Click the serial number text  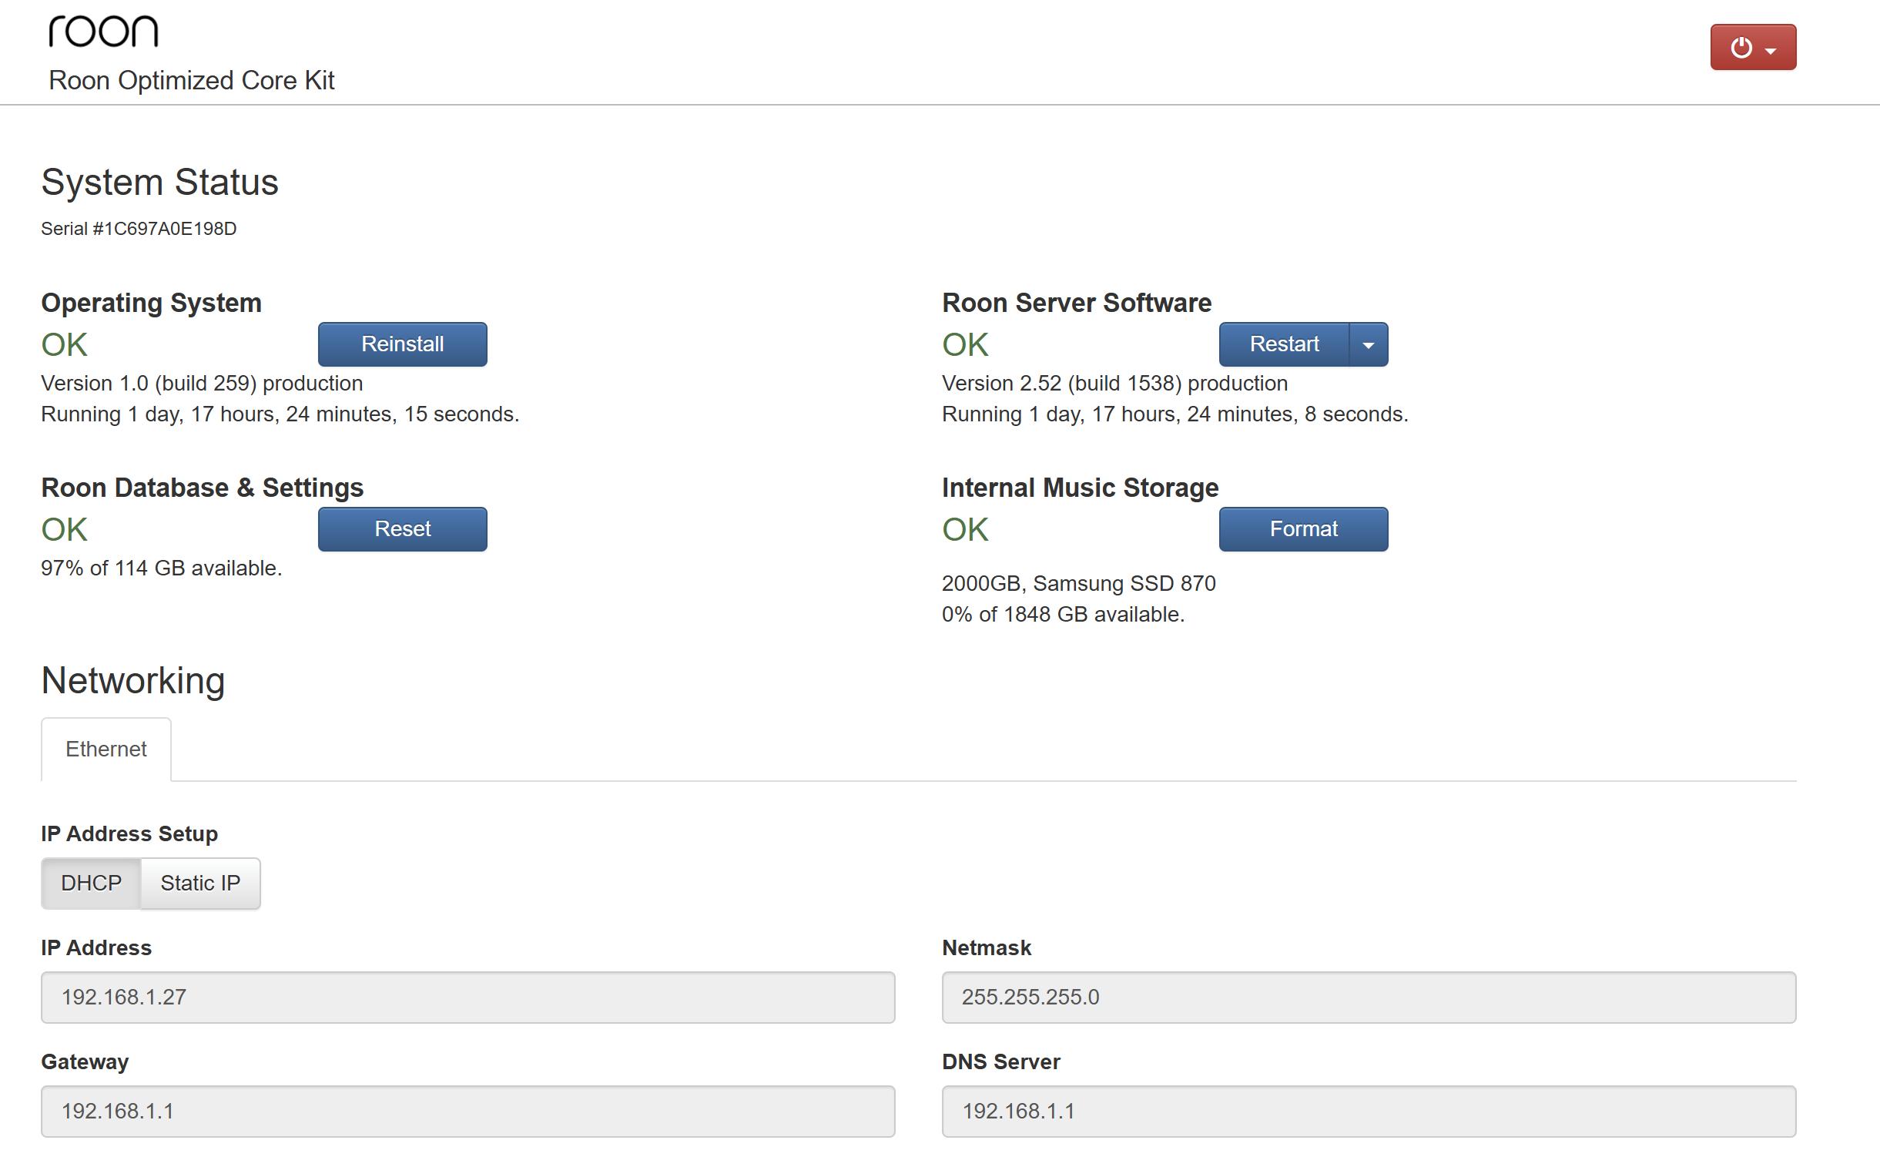click(139, 230)
